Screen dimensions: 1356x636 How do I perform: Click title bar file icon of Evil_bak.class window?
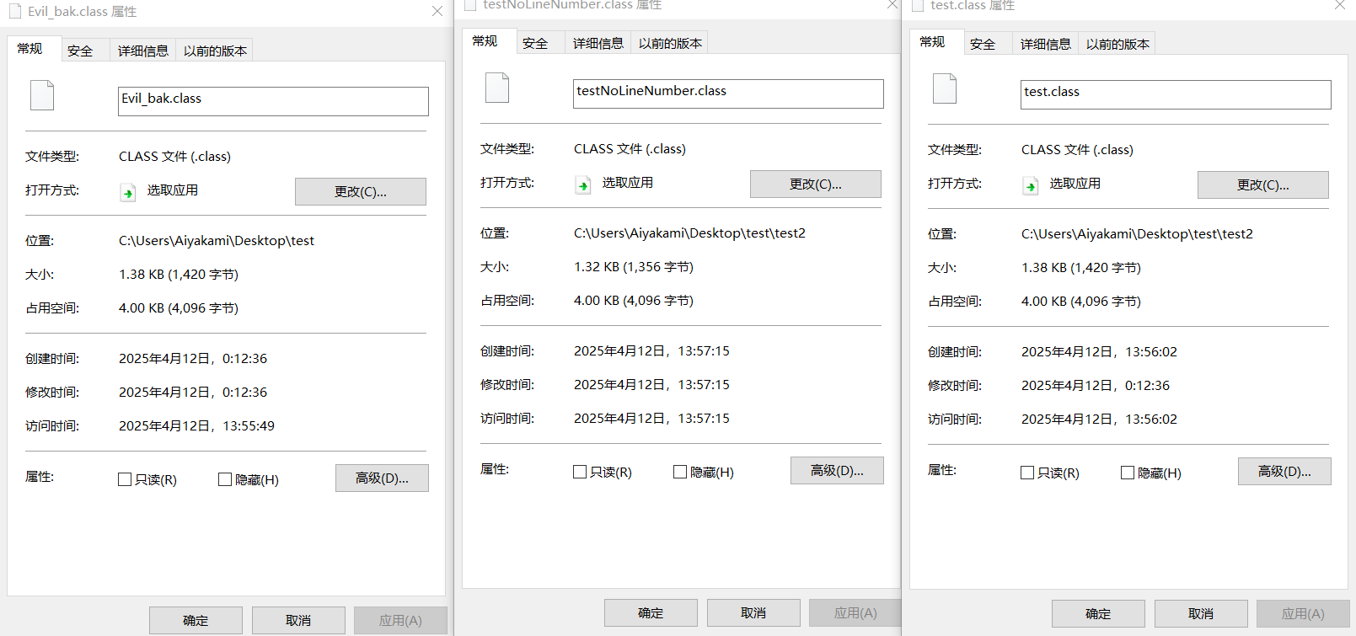(x=14, y=11)
